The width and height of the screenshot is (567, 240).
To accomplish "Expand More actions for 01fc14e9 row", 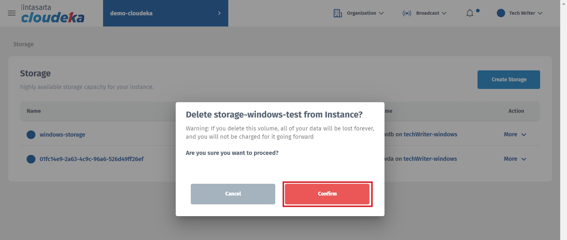I will [x=515, y=159].
